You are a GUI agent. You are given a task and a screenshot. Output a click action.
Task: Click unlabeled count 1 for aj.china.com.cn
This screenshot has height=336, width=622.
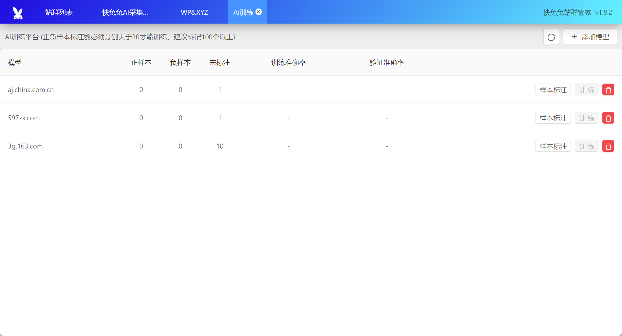(x=220, y=90)
